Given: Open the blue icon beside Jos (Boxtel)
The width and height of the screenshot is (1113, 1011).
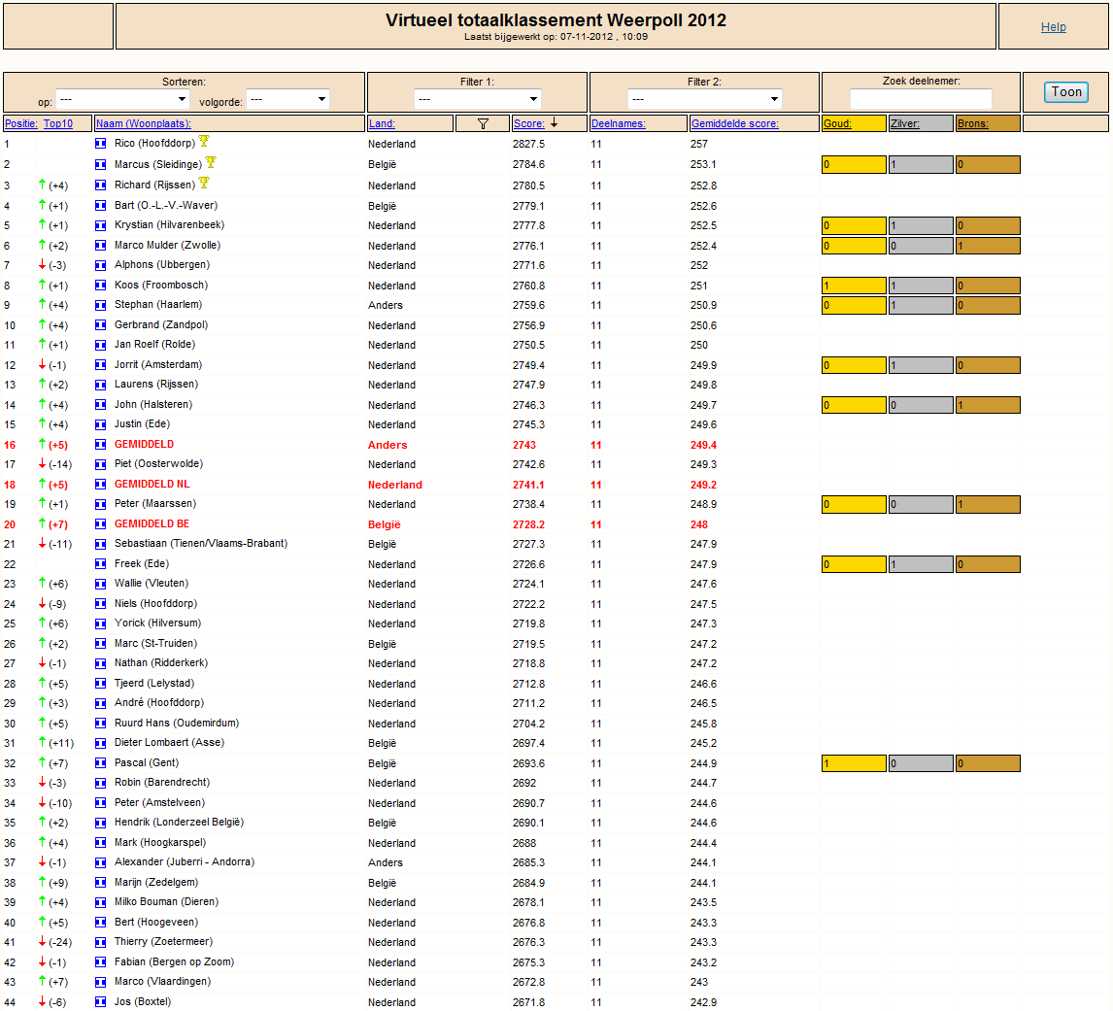Looking at the screenshot, I should [101, 1001].
